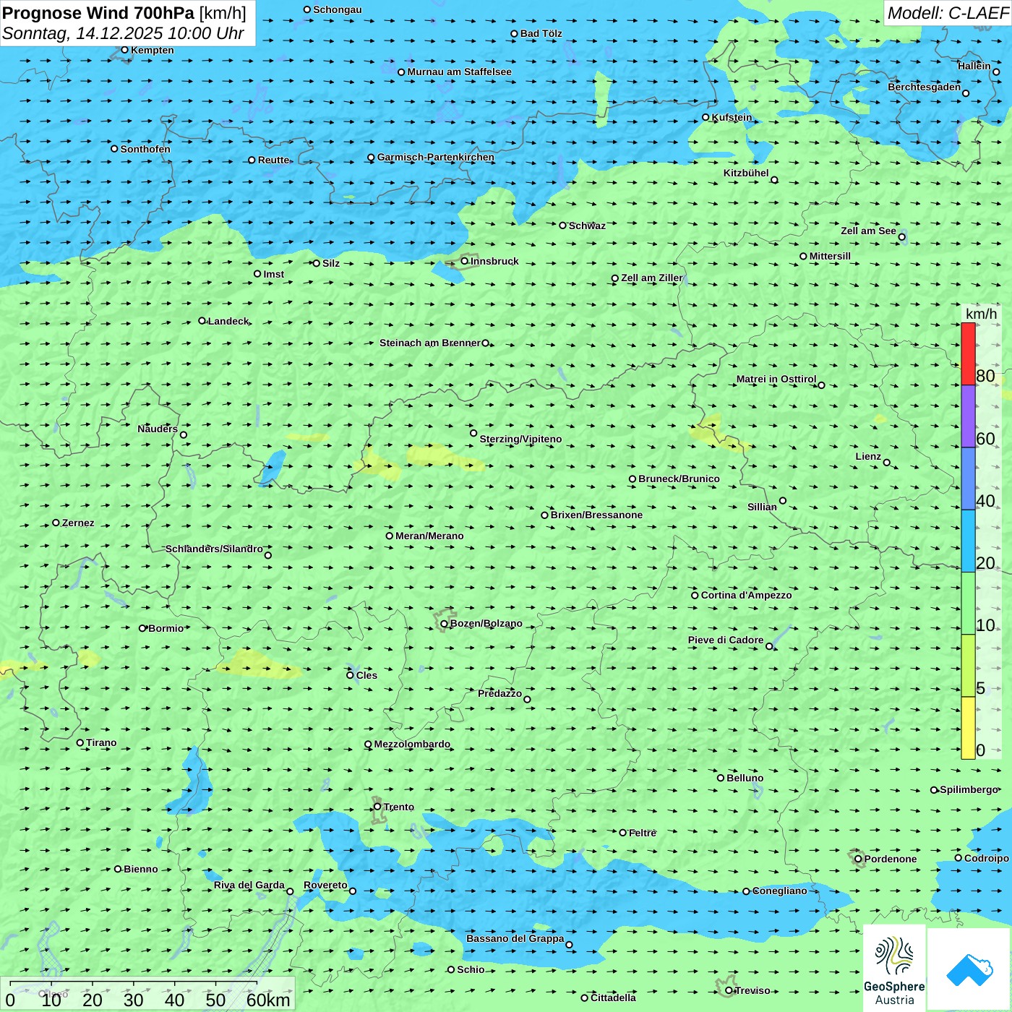1012x1012 pixels.
Task: Click the 'Bassano del Grappa' label
Action: click(515, 938)
